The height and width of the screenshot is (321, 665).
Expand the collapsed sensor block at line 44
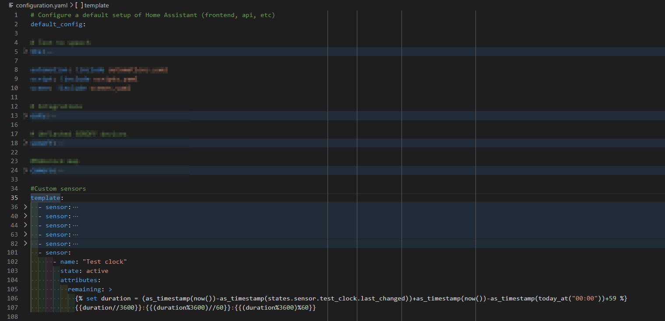tap(25, 225)
